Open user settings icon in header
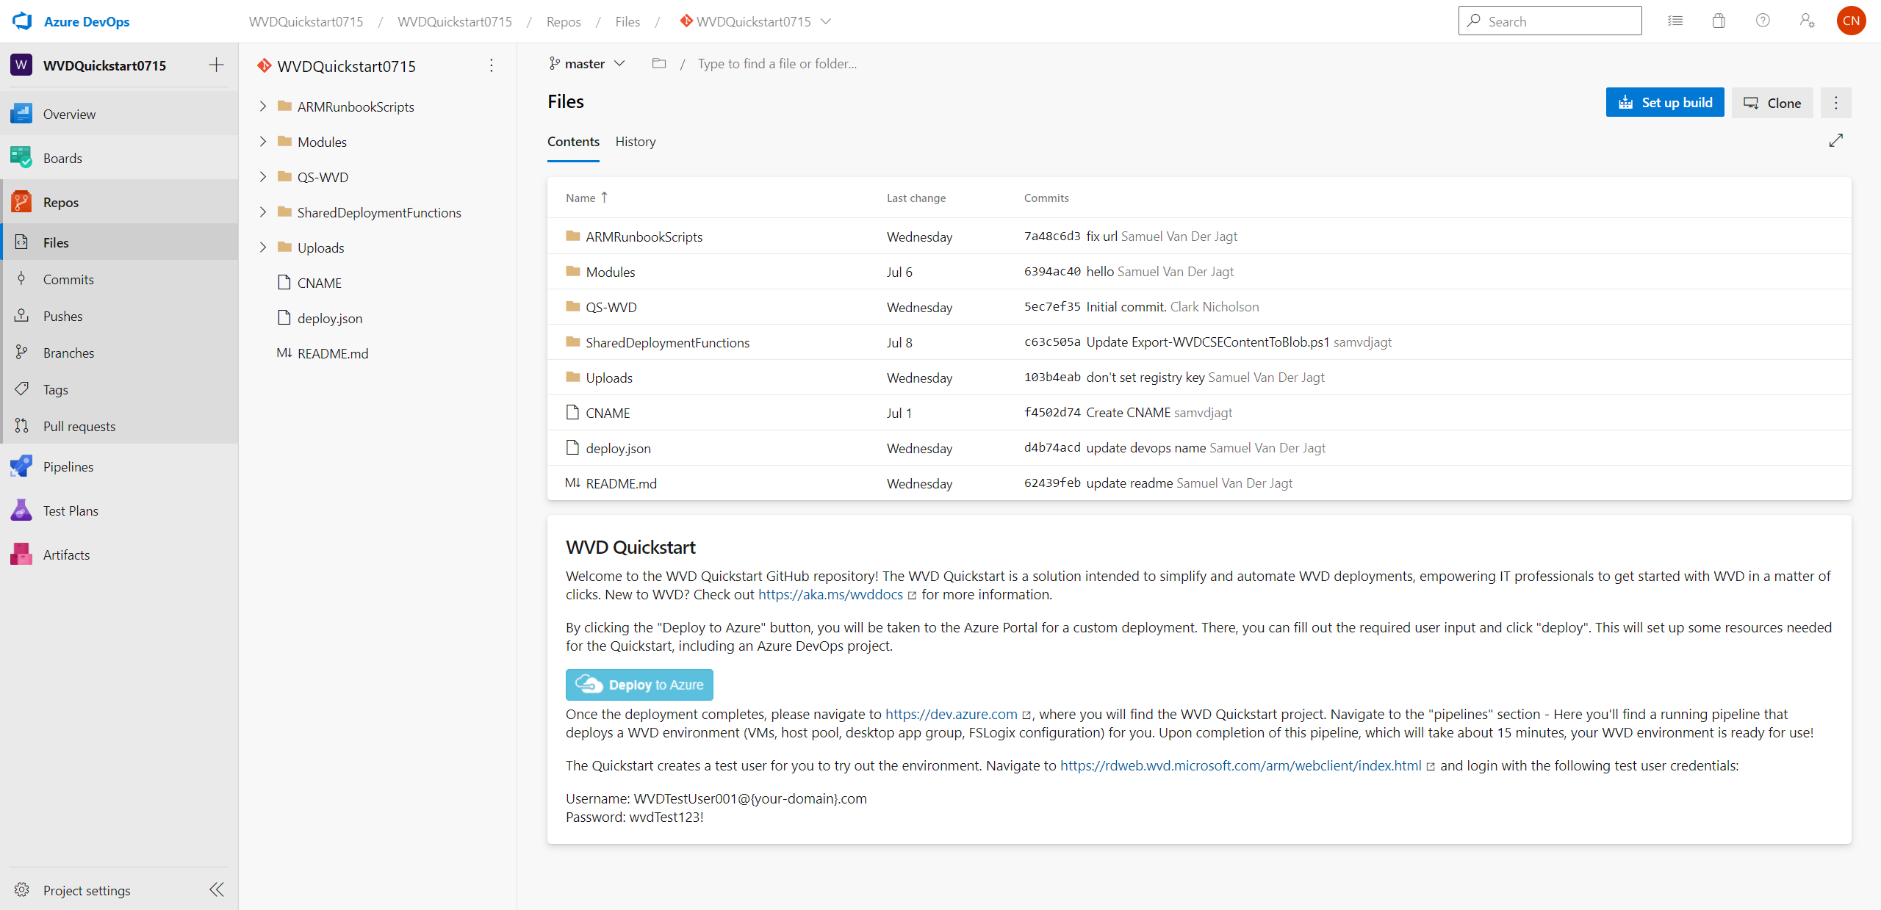Viewport: 1881px width, 910px height. 1808,21
